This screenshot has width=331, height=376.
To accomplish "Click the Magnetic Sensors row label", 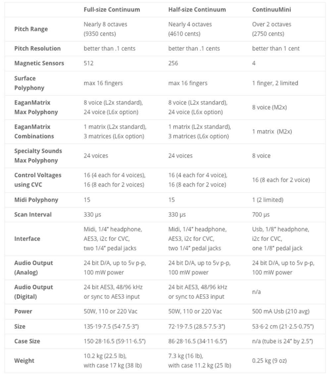I will [x=39, y=63].
